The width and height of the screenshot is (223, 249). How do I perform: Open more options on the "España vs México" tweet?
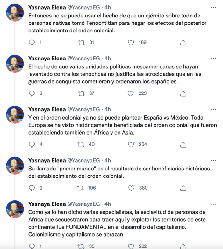[213, 109]
